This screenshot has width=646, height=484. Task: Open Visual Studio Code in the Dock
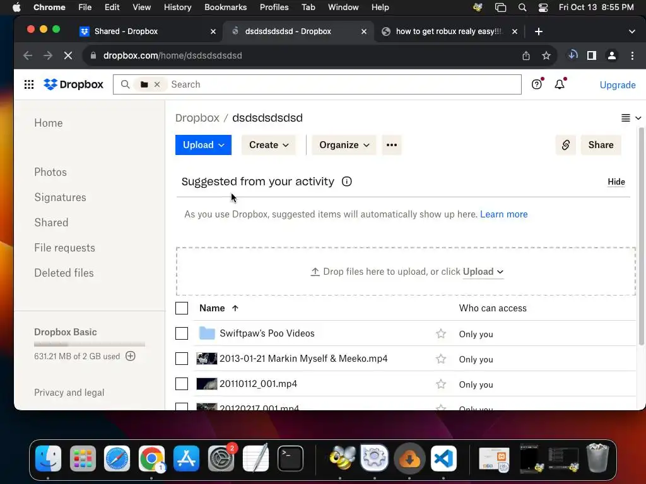443,459
